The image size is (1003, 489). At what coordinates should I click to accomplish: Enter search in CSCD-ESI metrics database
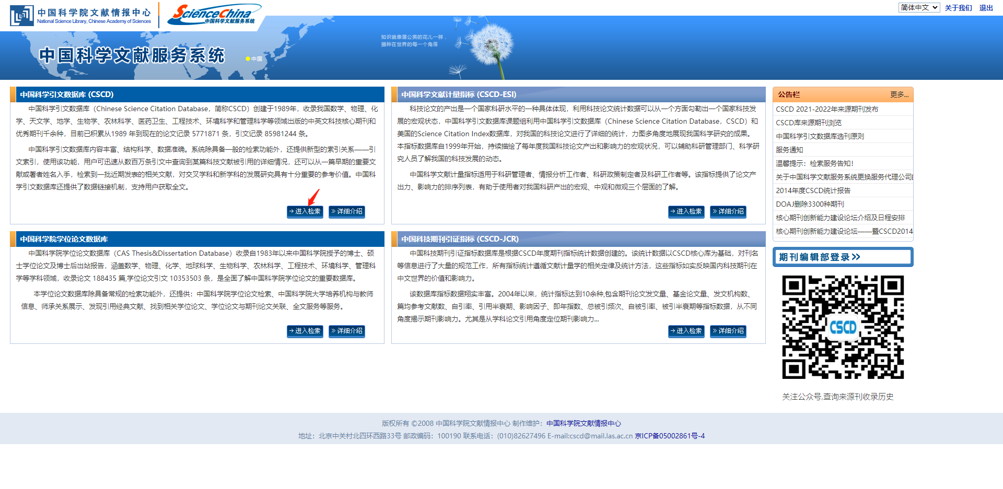pos(686,211)
